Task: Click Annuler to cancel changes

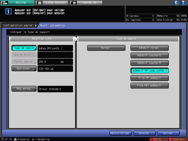Action: [x=144, y=133]
